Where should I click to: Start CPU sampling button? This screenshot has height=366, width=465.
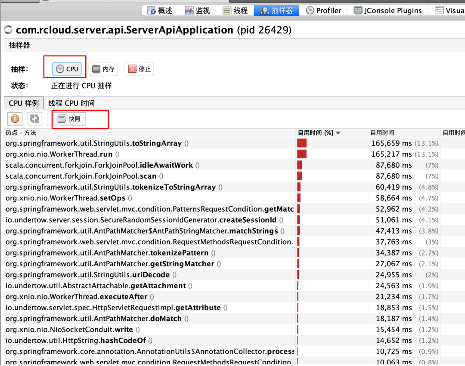(x=67, y=69)
